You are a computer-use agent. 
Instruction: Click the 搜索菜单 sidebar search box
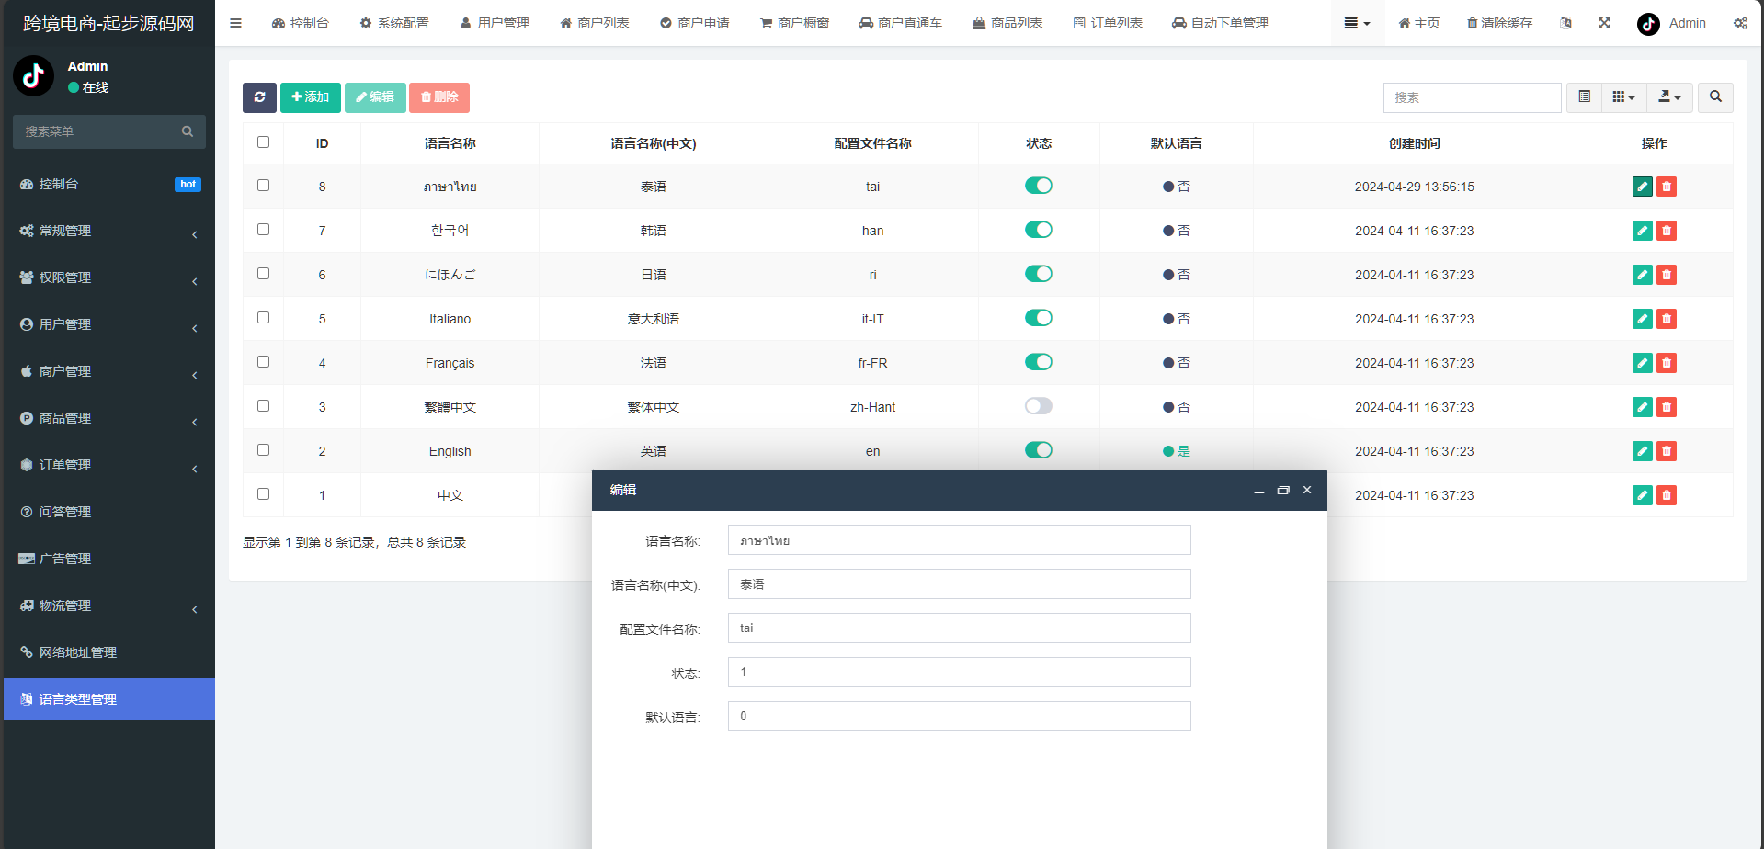tap(99, 131)
